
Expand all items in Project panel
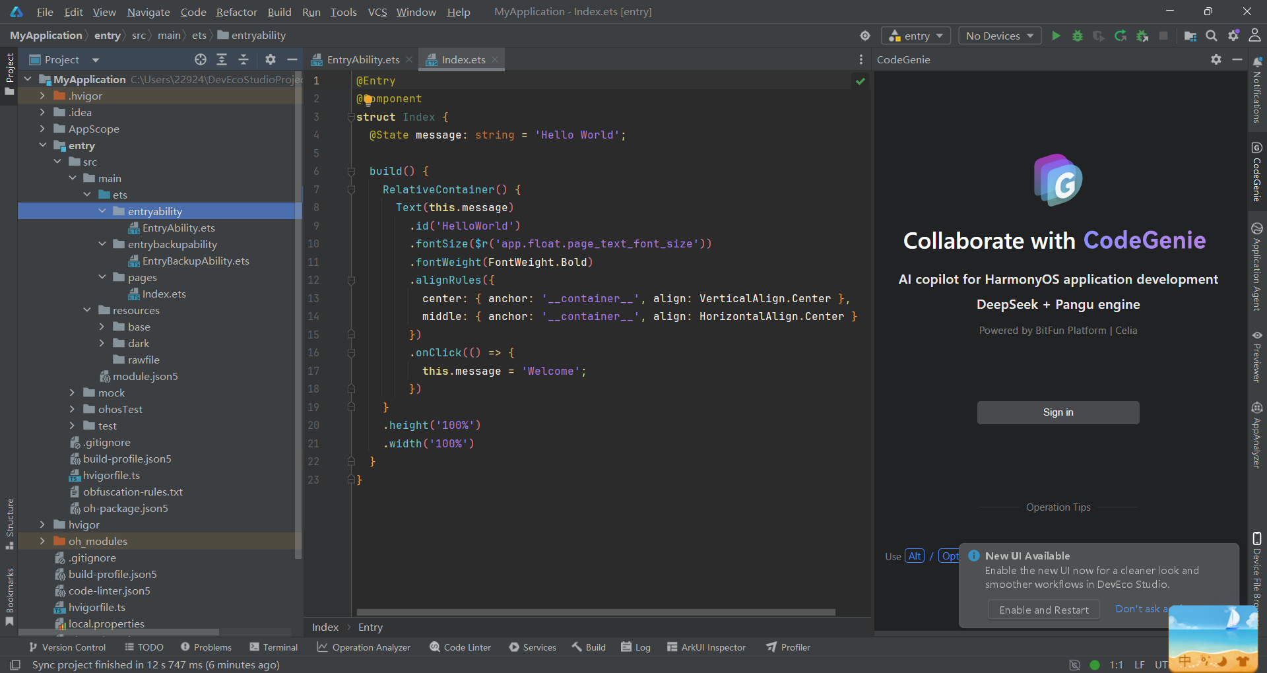(x=222, y=59)
